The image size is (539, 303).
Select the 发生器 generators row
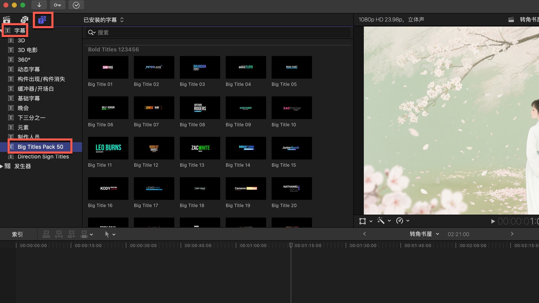[x=41, y=166]
